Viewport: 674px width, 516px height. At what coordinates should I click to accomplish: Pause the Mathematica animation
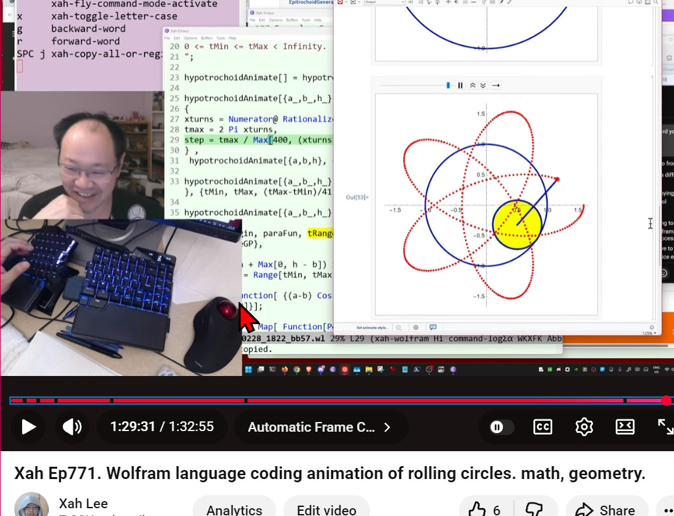coord(461,86)
